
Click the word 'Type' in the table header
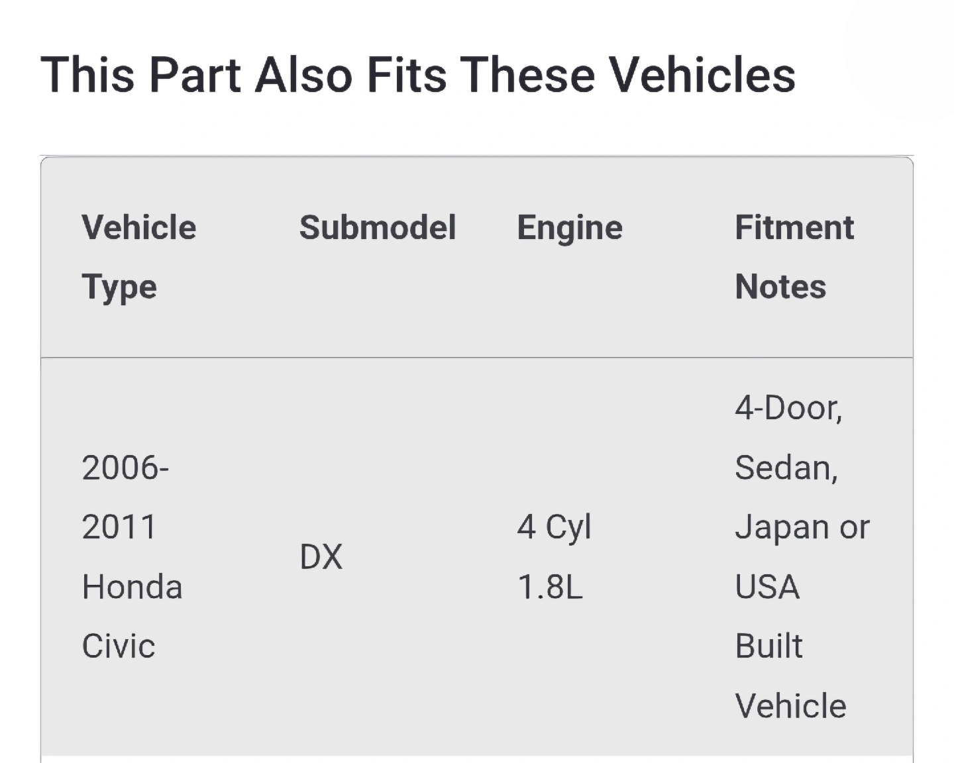tap(119, 287)
